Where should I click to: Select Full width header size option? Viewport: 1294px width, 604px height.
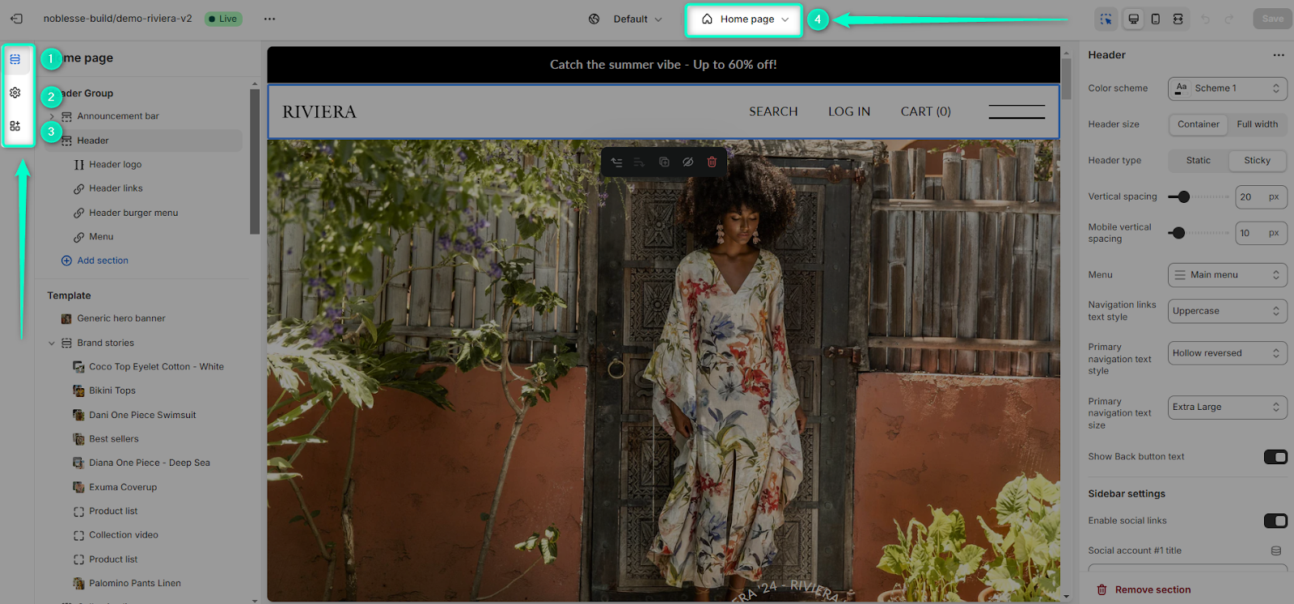coord(1257,125)
